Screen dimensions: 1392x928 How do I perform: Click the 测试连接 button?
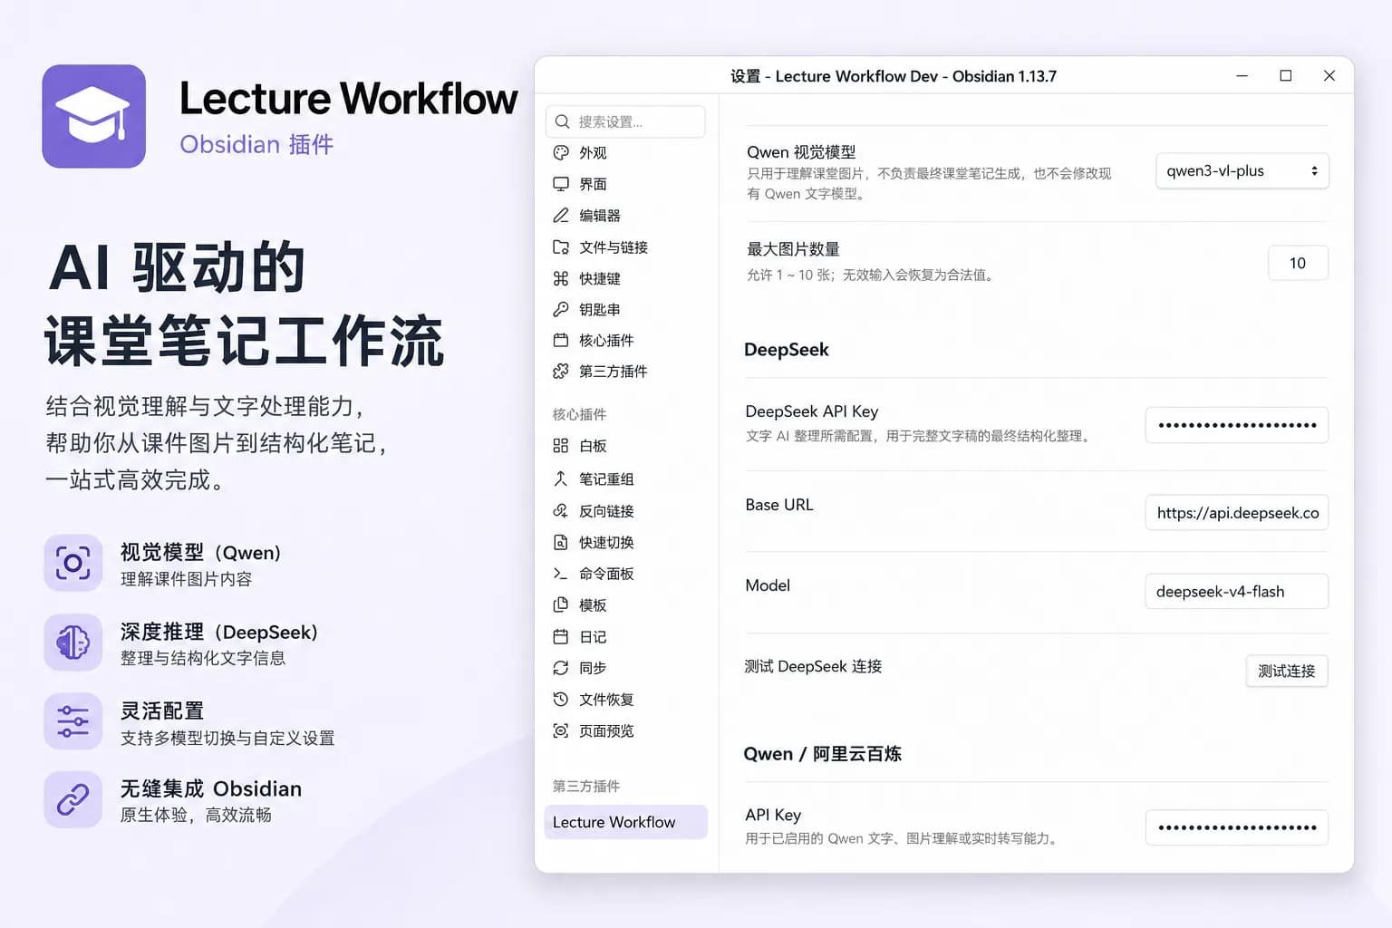coord(1287,671)
